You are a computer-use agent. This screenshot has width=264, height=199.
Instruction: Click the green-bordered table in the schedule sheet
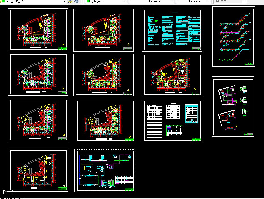[174, 130]
